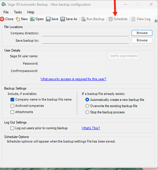
Task: Click the Sage 50 app icon in title bar
Action: pyautogui.click(x=4, y=4)
